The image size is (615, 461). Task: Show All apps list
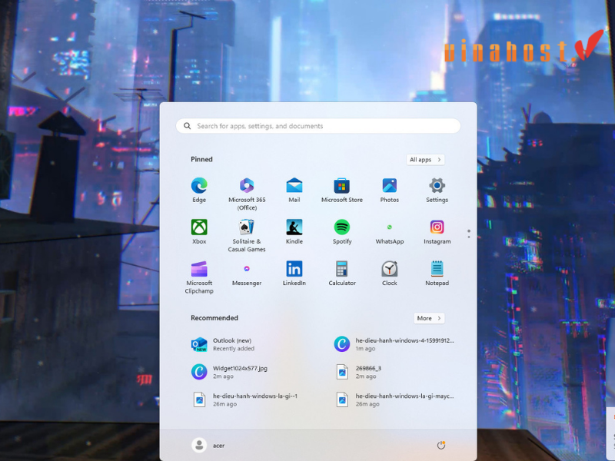coord(426,160)
